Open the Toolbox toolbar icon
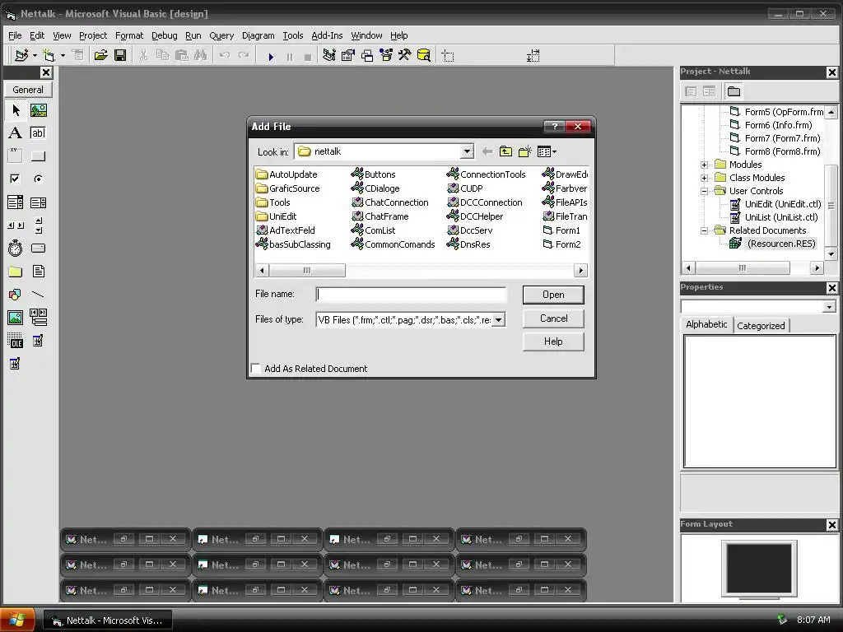Image resolution: width=843 pixels, height=632 pixels. (x=405, y=55)
